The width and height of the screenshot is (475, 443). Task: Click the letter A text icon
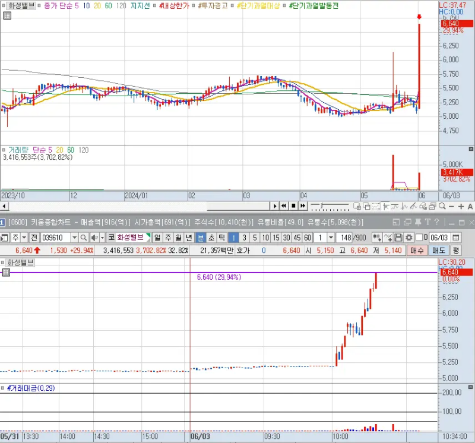470,207
